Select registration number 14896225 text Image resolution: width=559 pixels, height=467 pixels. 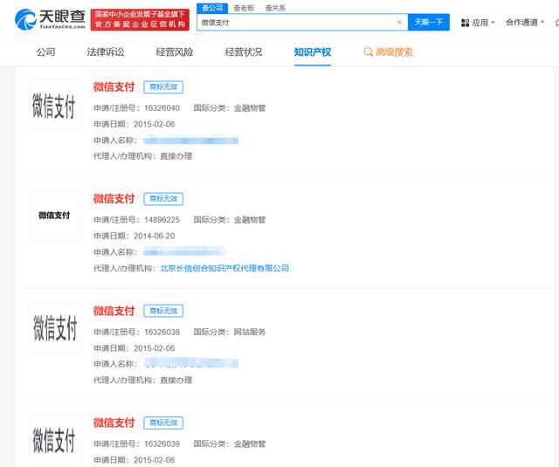[162, 220]
